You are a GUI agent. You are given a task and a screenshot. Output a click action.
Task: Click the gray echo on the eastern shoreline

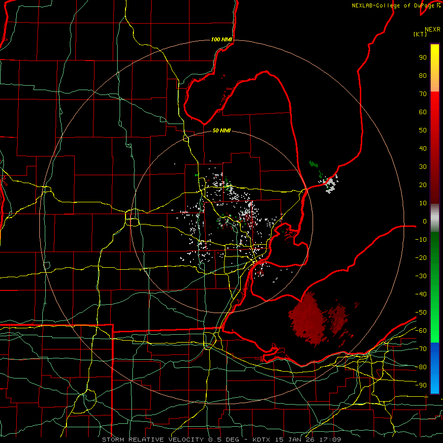[330, 184]
